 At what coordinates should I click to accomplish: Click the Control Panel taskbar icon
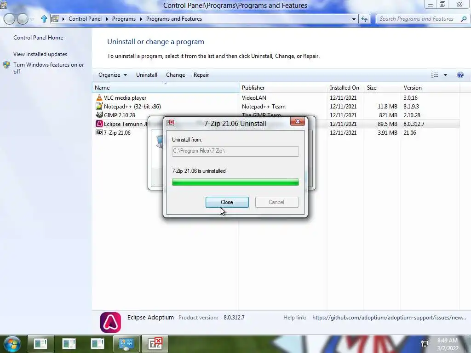pyautogui.click(x=126, y=344)
